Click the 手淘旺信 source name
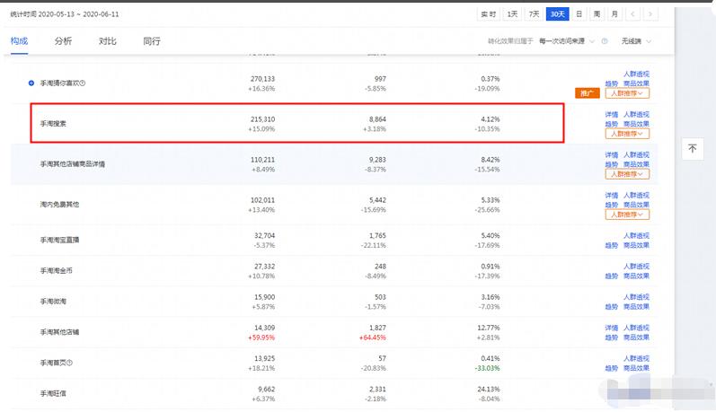This screenshot has width=716, height=412. coord(53,393)
